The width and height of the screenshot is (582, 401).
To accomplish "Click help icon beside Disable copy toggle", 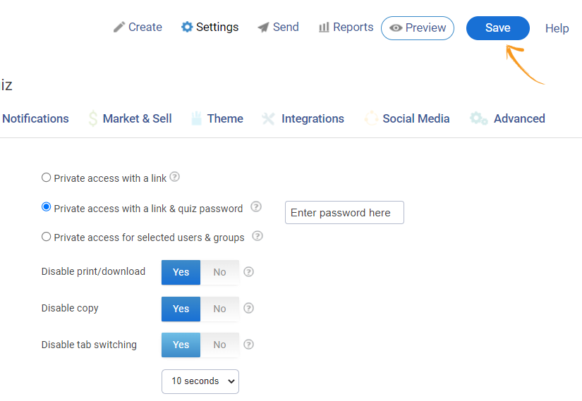I will [x=248, y=308].
